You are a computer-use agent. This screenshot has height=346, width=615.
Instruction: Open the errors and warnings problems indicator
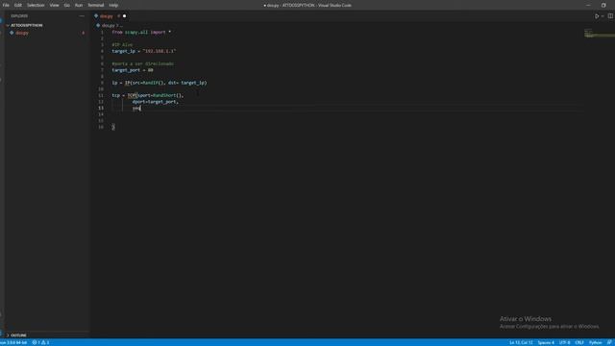click(x=40, y=342)
